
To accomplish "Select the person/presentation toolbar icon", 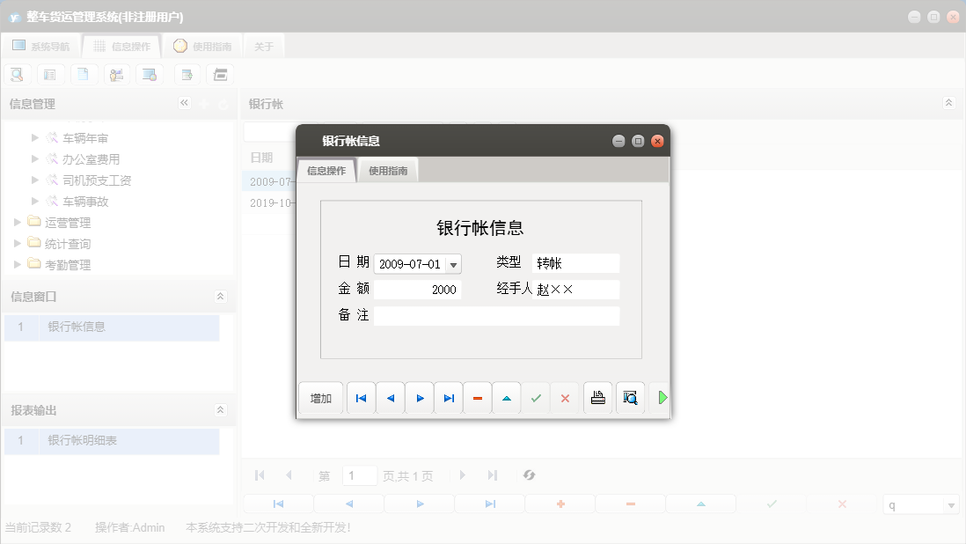I will point(116,74).
